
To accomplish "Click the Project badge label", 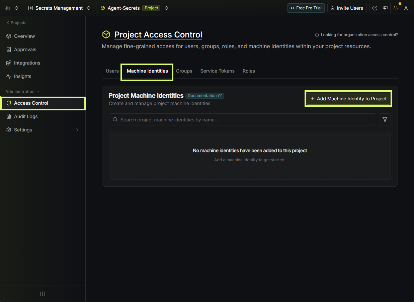I will [x=151, y=8].
